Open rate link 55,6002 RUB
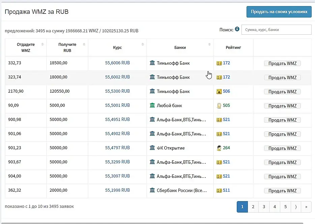The width and height of the screenshot is (315, 224). click(117, 77)
